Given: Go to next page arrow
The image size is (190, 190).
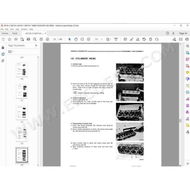Looking at the screenshot, I should click(47, 39).
